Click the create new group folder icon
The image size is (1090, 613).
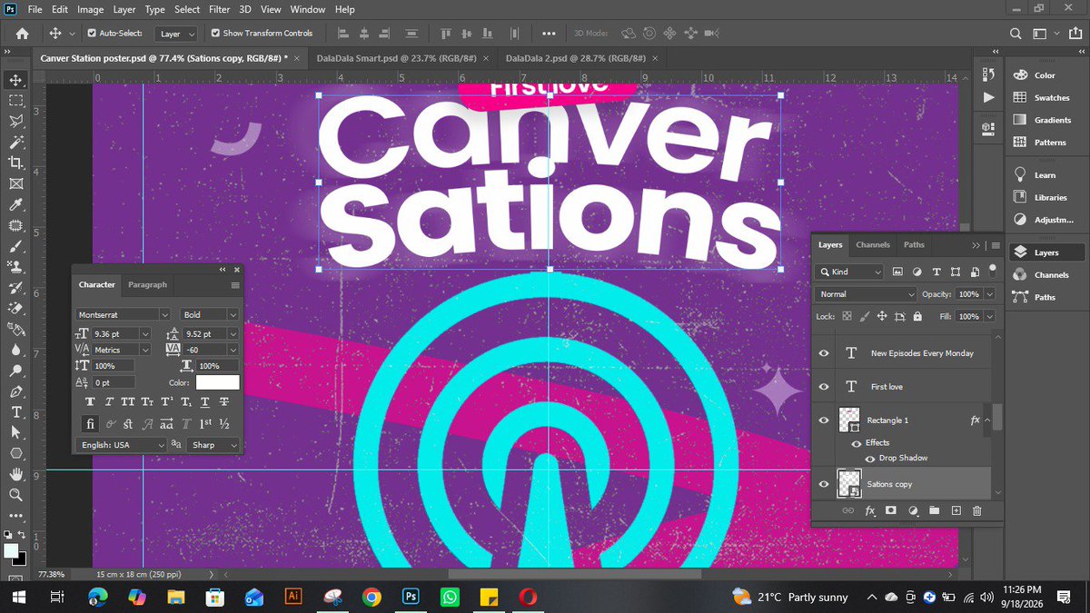tap(934, 511)
